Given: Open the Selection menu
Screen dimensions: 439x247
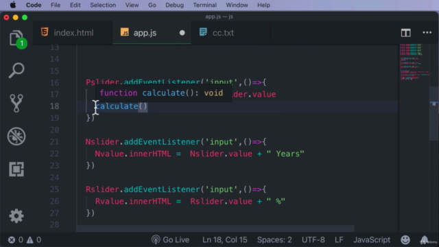Looking at the screenshot, I should [103, 5].
